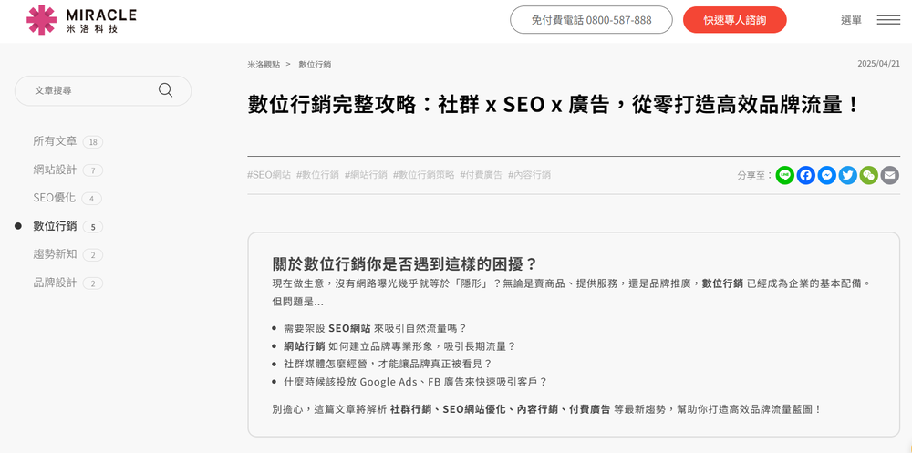Open 品牌設計 category

(55, 283)
